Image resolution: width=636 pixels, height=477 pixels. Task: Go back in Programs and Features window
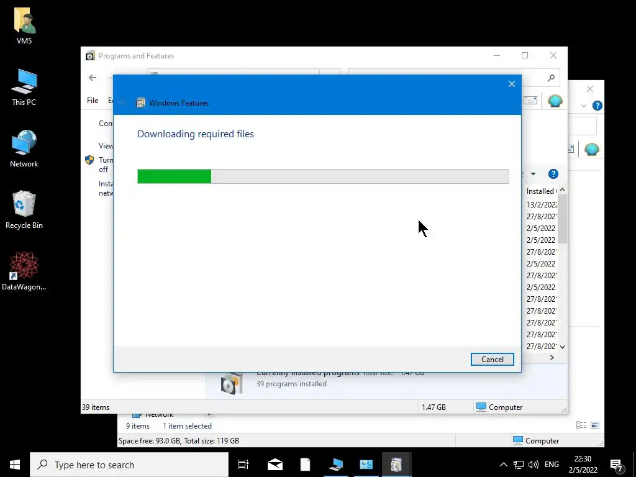pos(93,78)
